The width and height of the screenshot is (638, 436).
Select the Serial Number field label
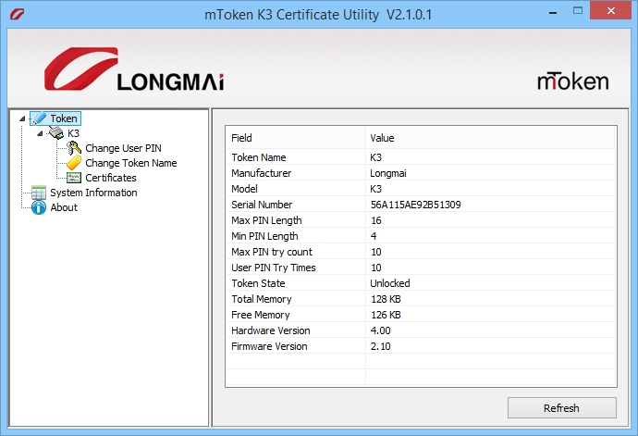pos(262,205)
